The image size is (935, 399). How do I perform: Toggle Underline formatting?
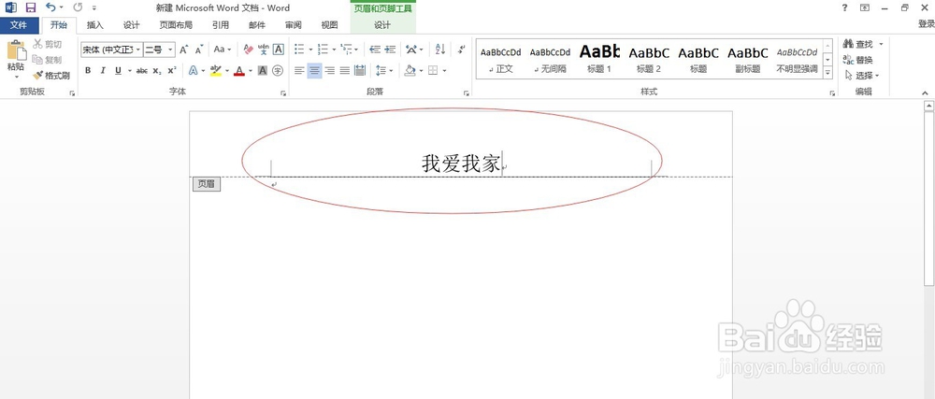click(118, 71)
